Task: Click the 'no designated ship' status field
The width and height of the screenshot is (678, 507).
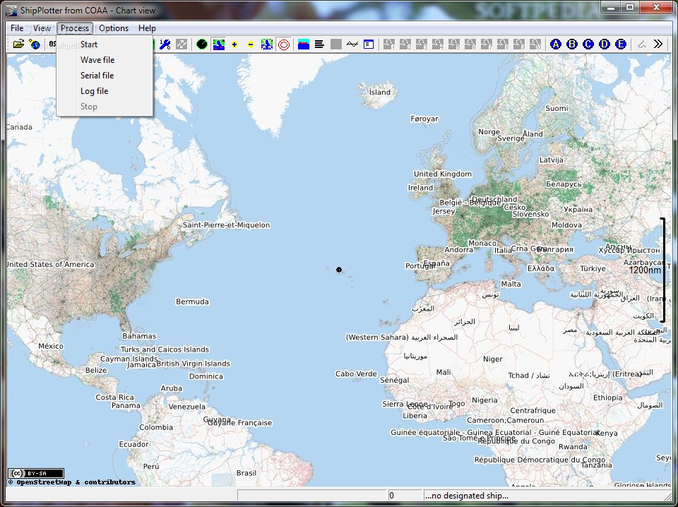Action: [x=548, y=496]
